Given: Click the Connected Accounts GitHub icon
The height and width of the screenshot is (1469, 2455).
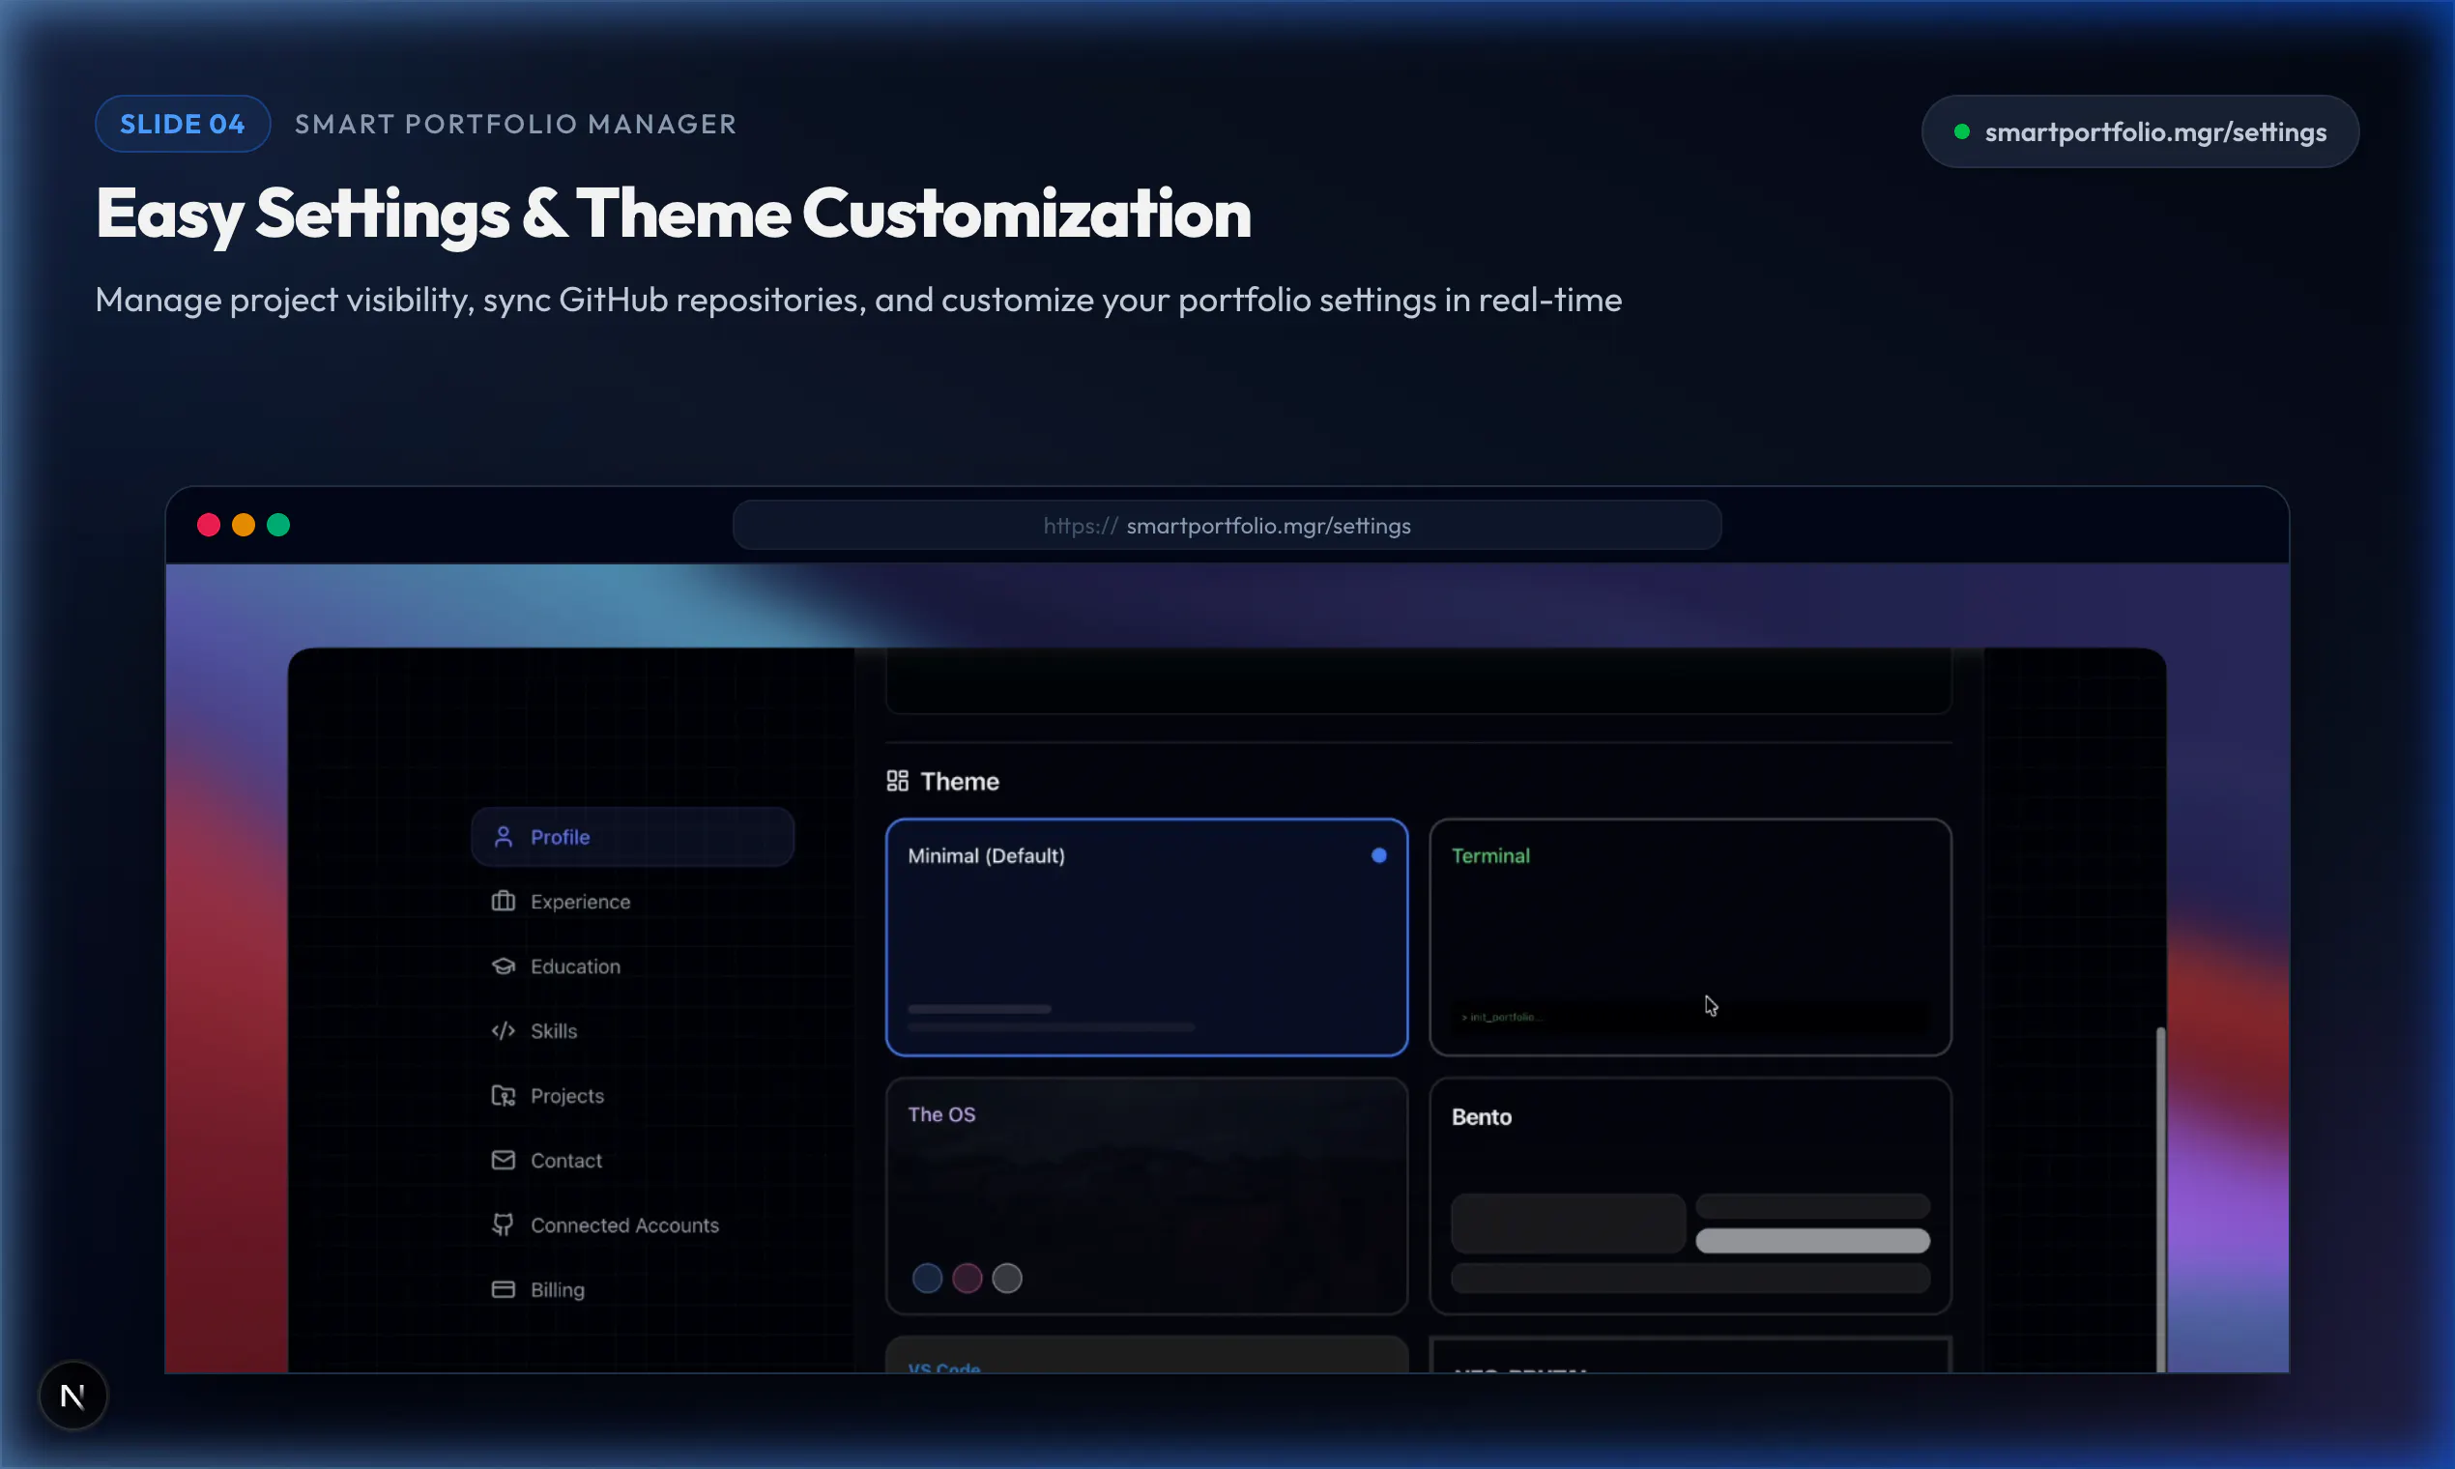Looking at the screenshot, I should coord(503,1225).
